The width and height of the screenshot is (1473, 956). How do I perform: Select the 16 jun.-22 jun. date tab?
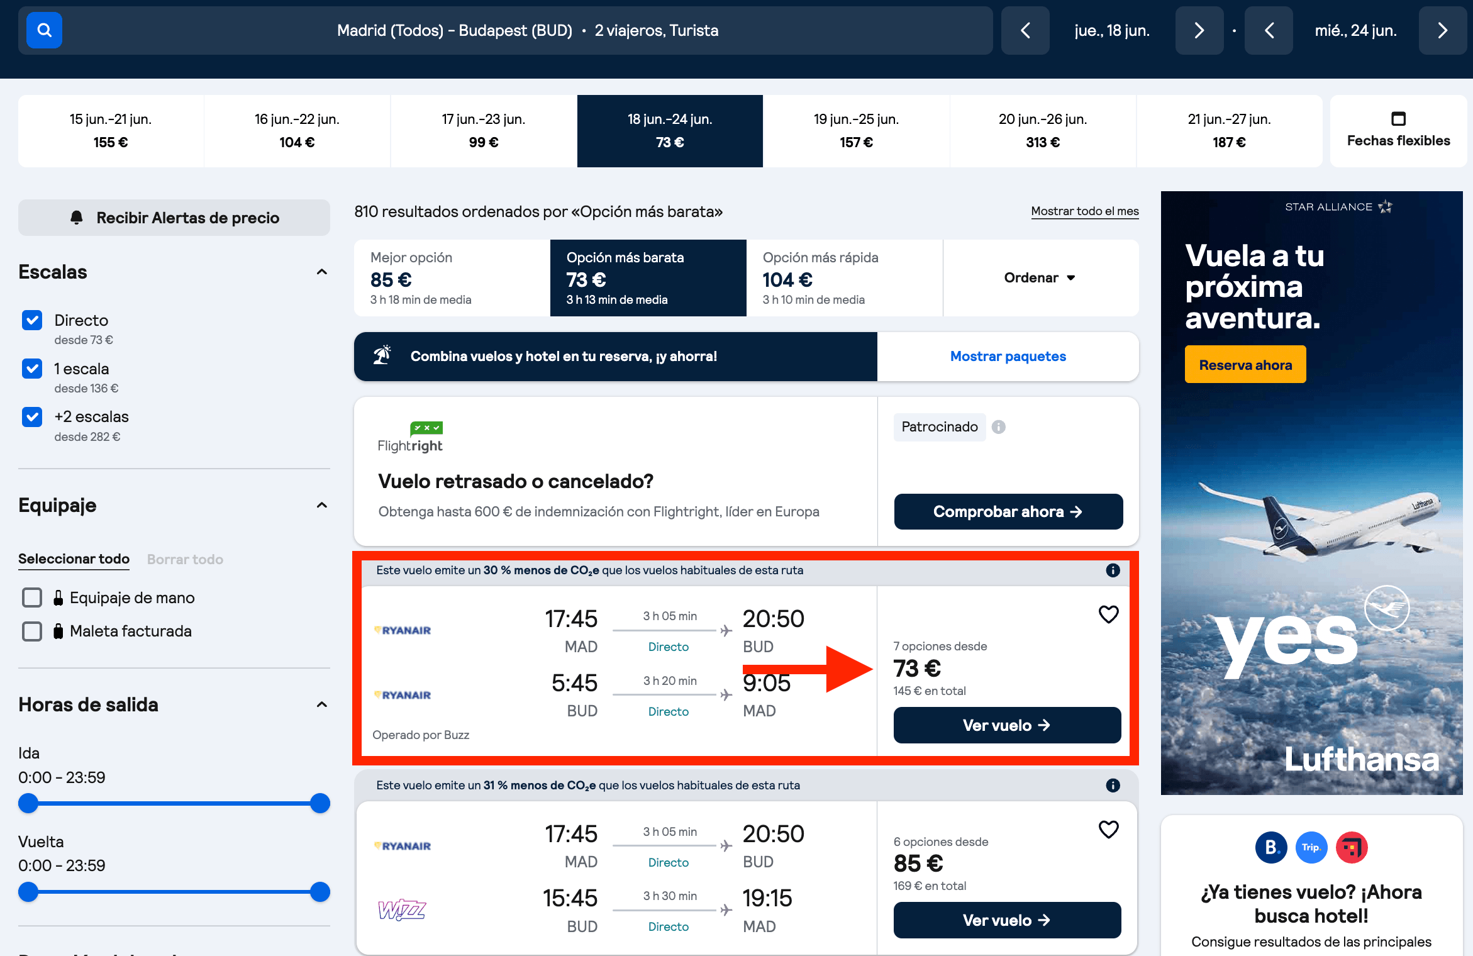click(x=297, y=131)
